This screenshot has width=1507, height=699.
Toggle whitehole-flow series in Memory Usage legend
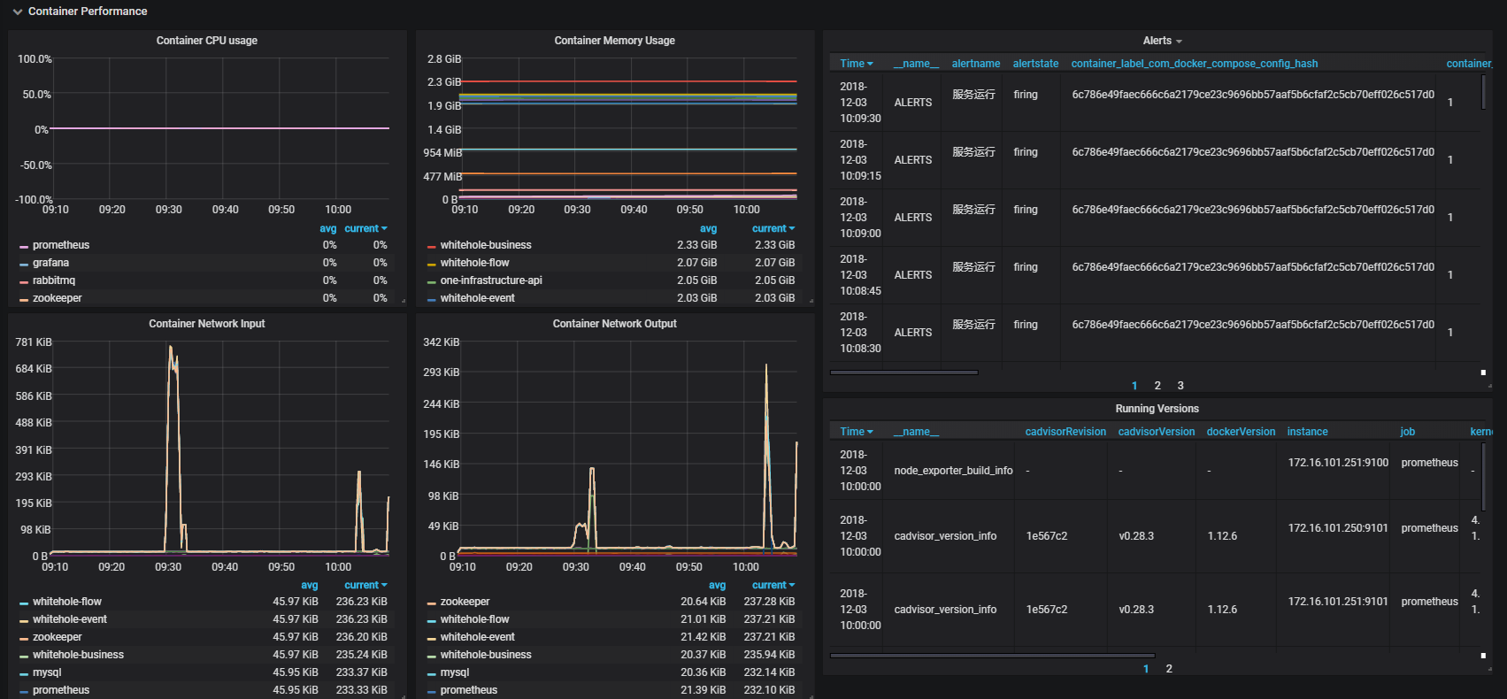(475, 263)
